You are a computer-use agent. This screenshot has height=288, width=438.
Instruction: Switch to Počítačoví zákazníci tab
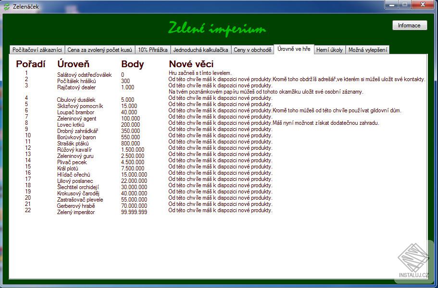click(37, 50)
